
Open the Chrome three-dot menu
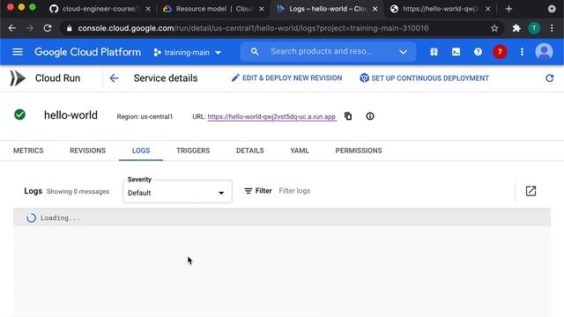[x=553, y=28]
